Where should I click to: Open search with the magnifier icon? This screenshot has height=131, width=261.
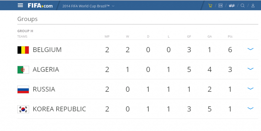(x=243, y=6)
